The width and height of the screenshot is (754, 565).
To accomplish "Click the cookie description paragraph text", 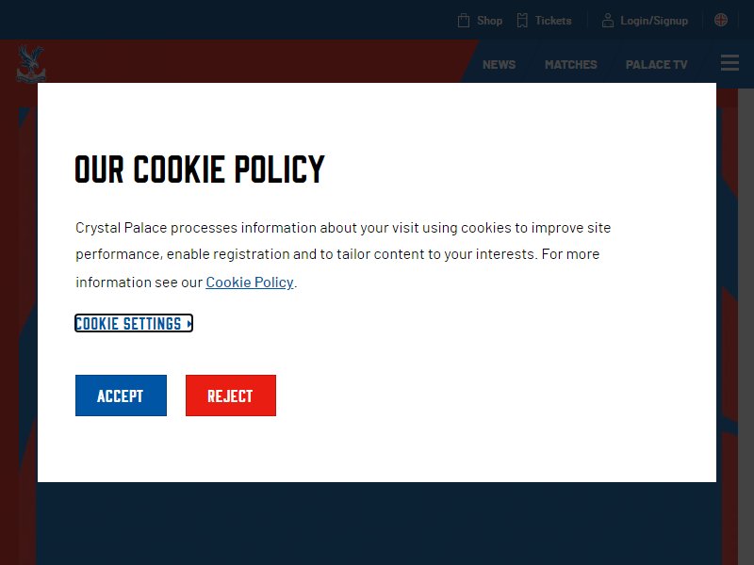I will (343, 254).
